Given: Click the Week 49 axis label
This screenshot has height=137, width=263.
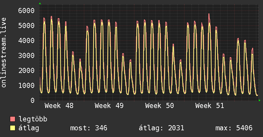Looking at the screenshot, I should [x=109, y=106].
